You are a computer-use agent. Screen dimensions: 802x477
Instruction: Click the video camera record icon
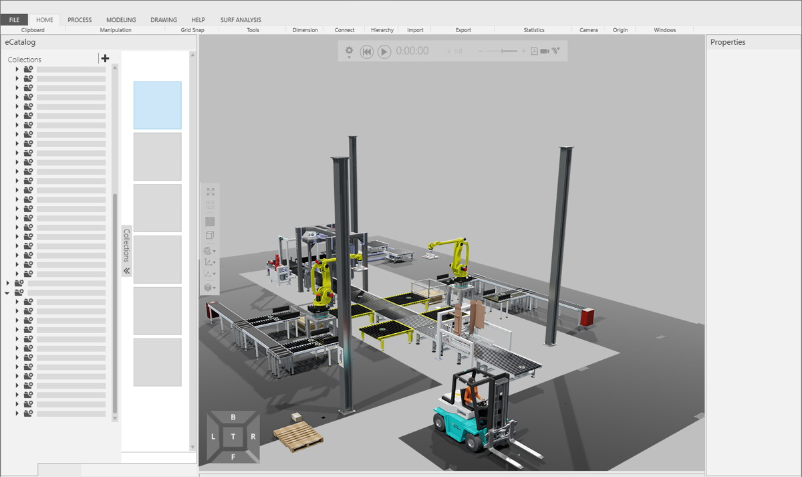tap(545, 51)
